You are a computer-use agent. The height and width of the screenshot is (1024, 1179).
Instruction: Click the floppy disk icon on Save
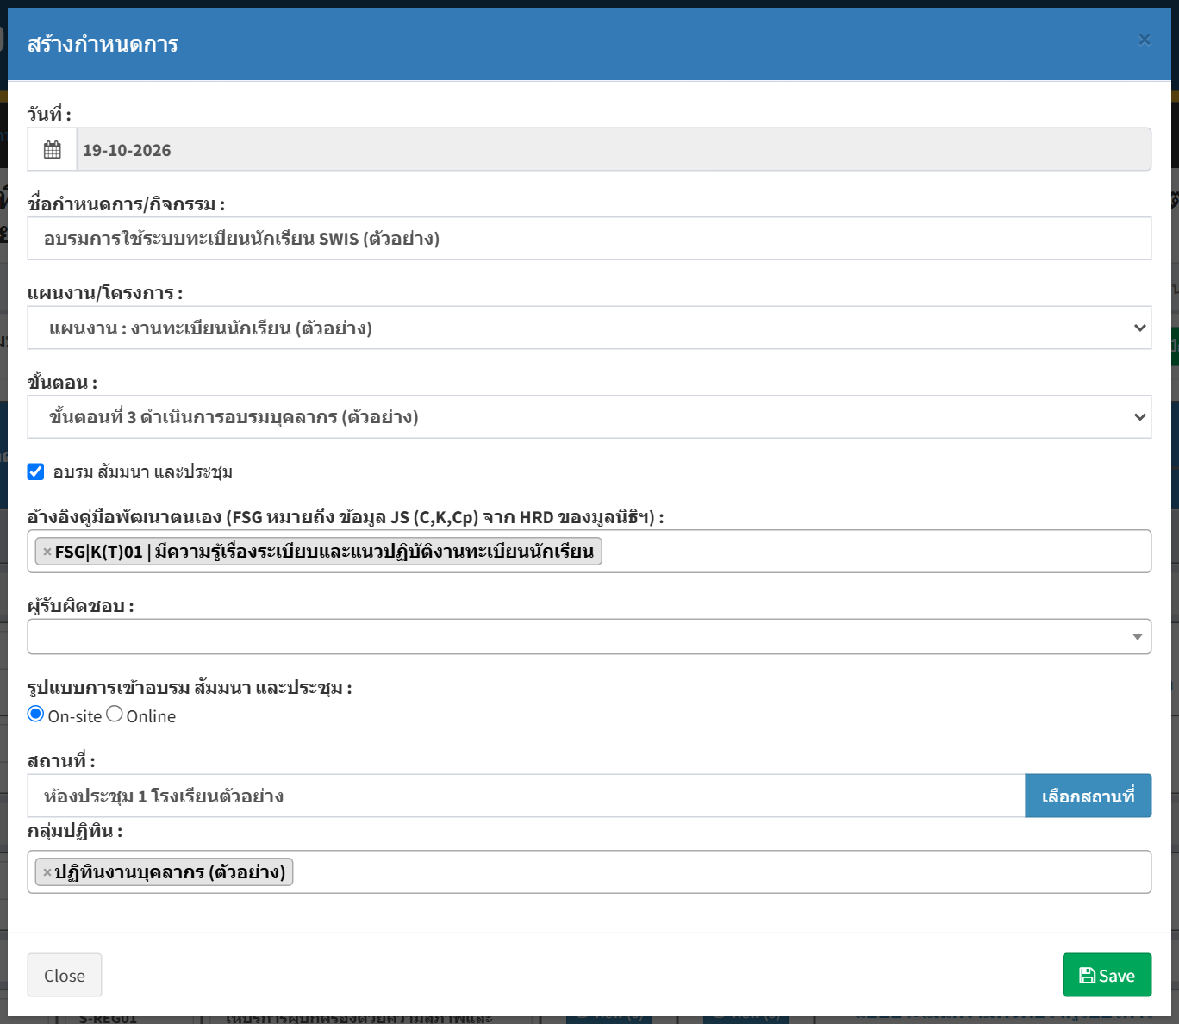pos(1088,976)
